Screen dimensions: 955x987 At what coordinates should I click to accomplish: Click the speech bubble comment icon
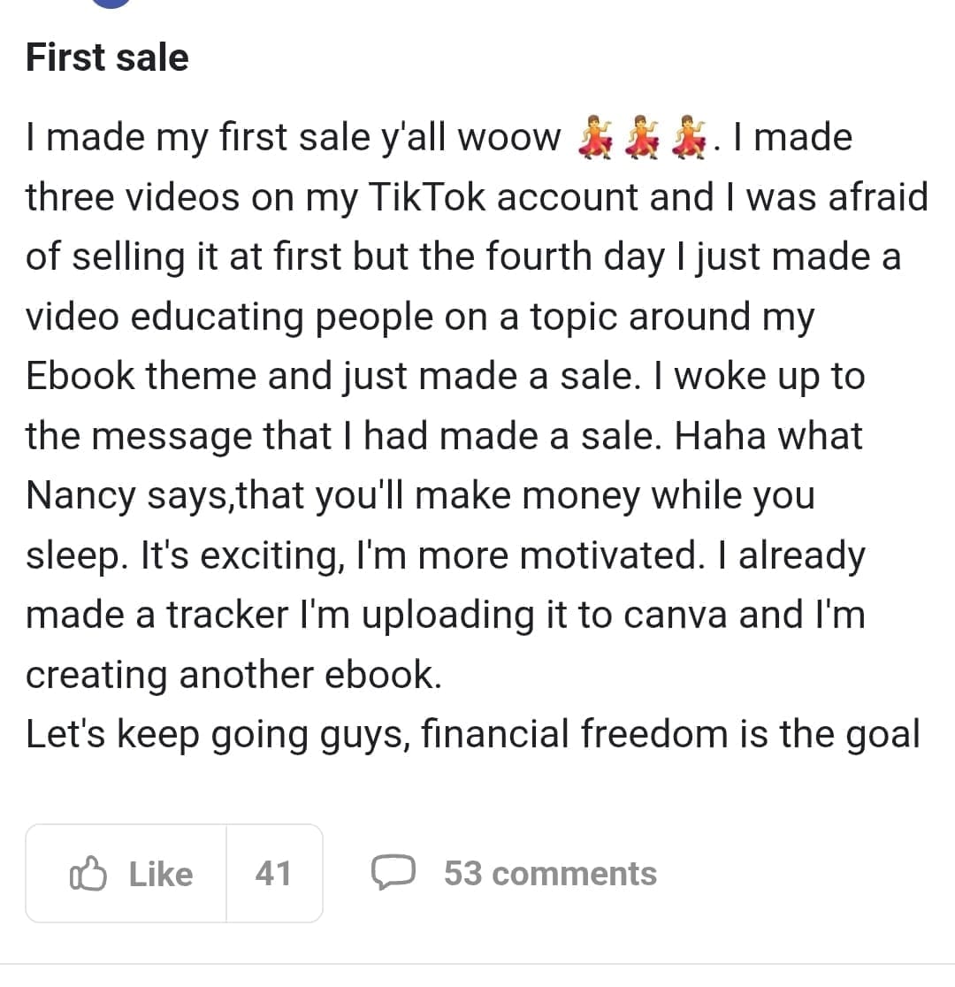tap(393, 873)
